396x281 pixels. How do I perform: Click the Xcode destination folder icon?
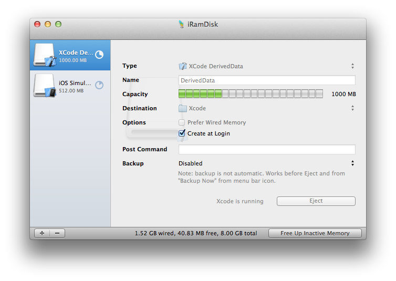point(183,108)
